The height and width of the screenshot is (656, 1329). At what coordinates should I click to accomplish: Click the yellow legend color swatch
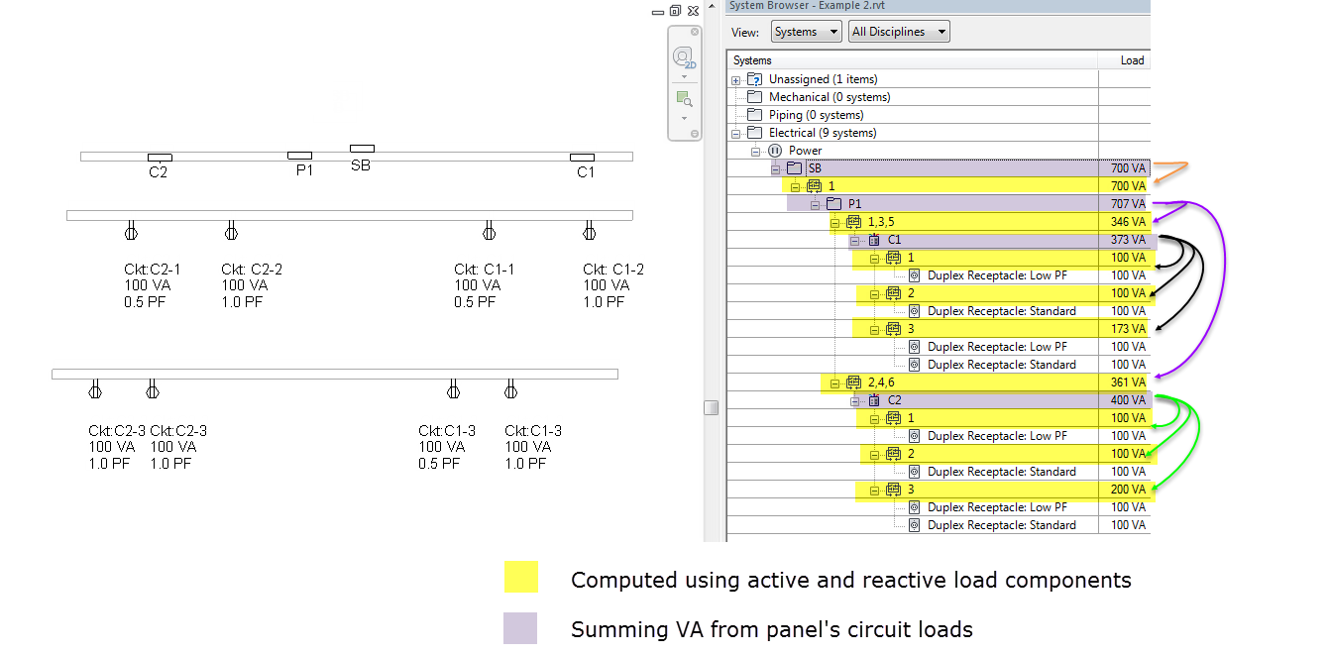pyautogui.click(x=522, y=579)
